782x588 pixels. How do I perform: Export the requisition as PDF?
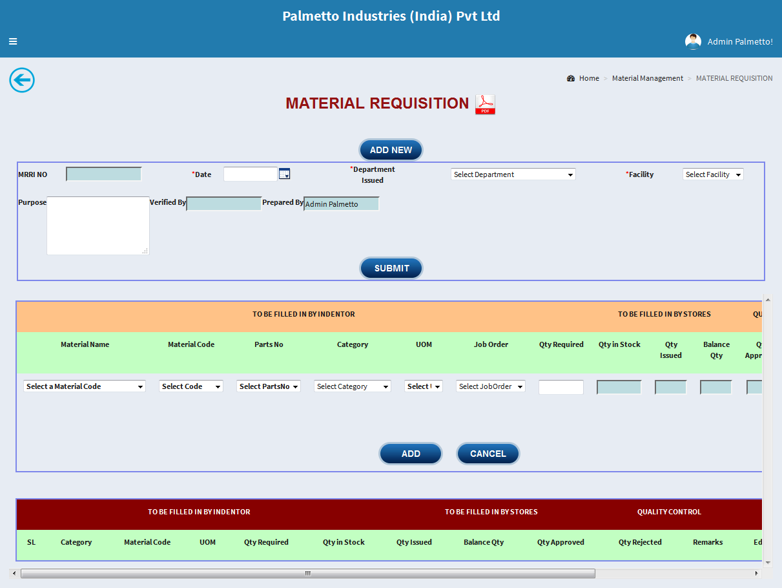(485, 104)
